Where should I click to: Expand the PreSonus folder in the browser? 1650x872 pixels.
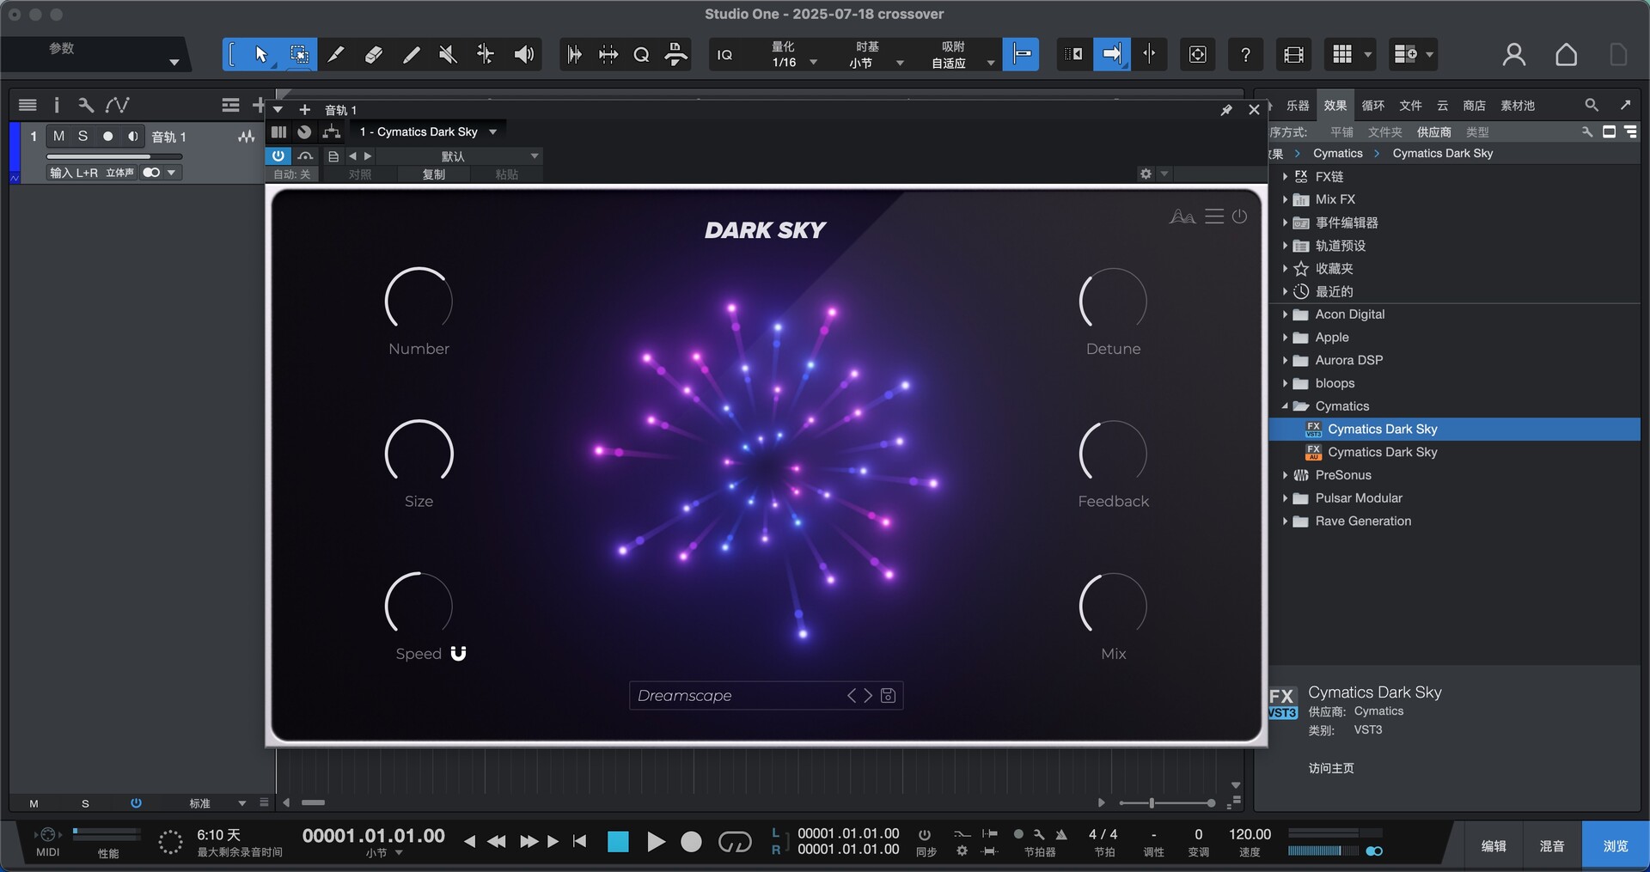point(1285,474)
